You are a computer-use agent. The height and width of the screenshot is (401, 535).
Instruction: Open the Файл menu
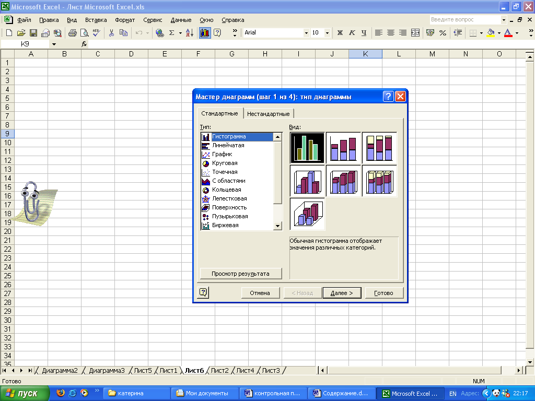click(x=24, y=20)
